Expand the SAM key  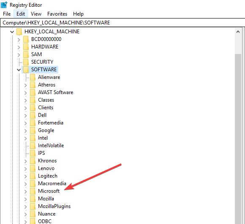pos(19,54)
